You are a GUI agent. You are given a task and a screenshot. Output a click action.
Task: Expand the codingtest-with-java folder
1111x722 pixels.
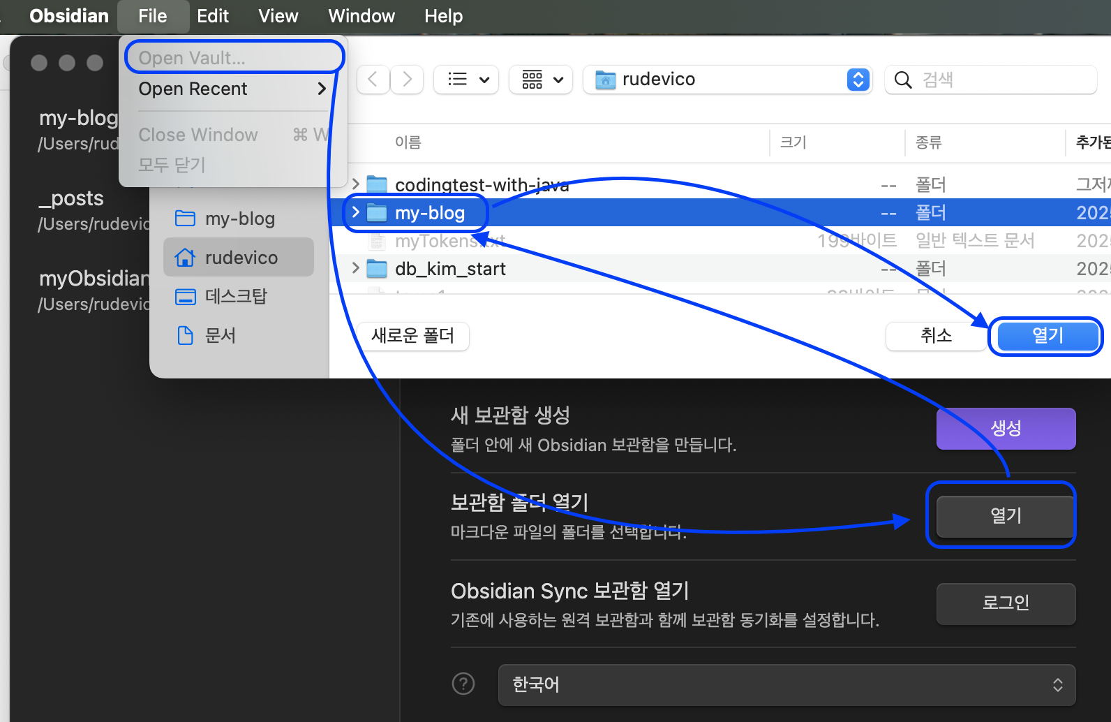pos(356,184)
